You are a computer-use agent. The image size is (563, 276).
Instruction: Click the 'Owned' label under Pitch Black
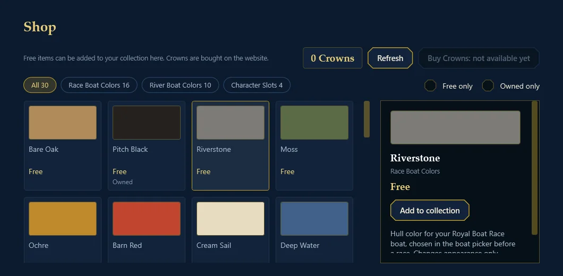(x=123, y=182)
